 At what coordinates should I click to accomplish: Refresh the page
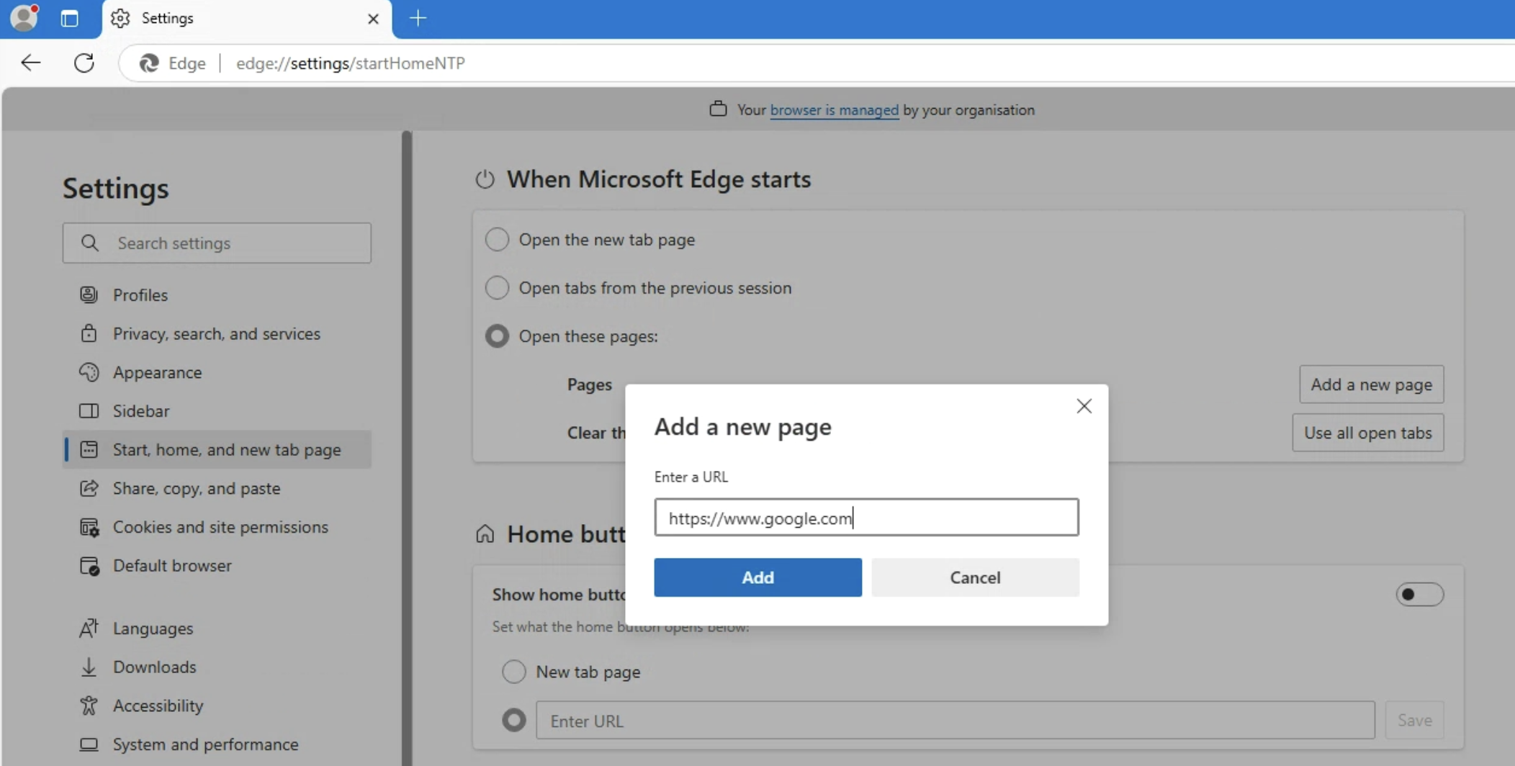(84, 63)
